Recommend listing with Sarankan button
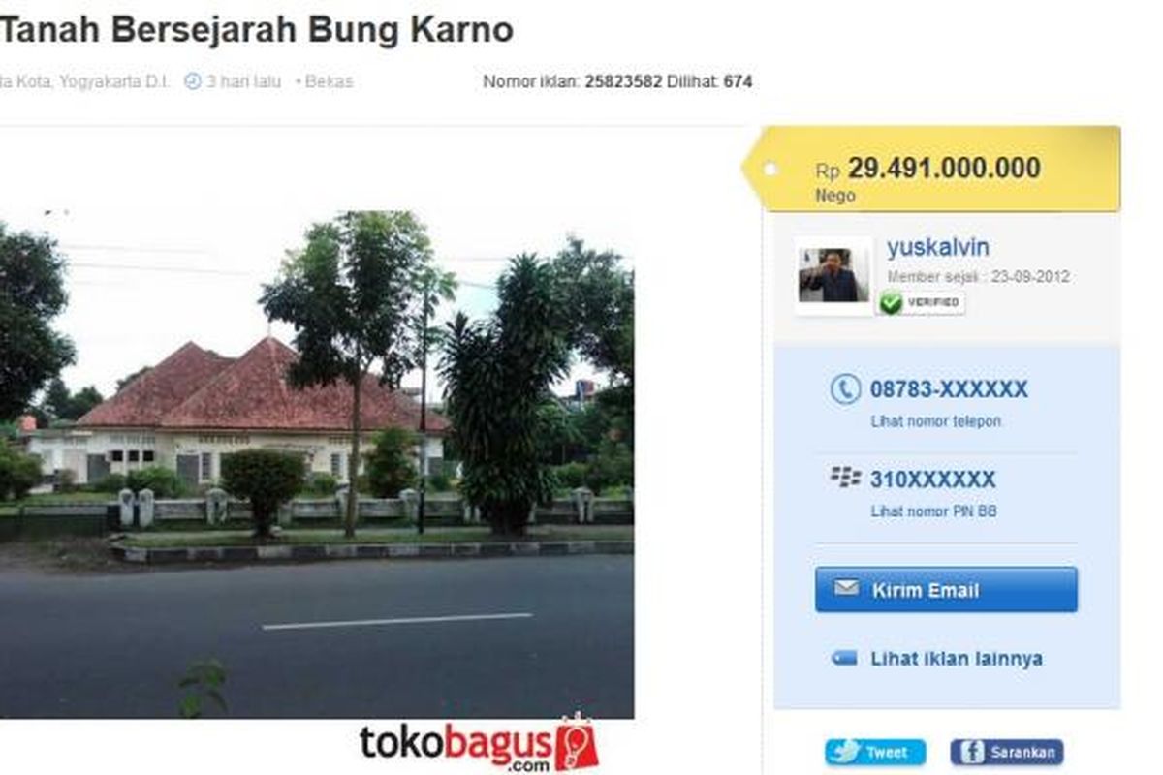 pyautogui.click(x=1006, y=753)
